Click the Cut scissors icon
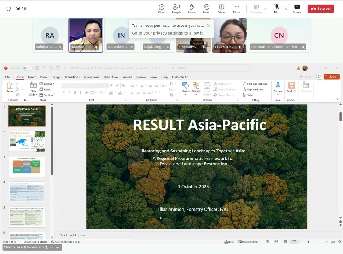 point(17,84)
